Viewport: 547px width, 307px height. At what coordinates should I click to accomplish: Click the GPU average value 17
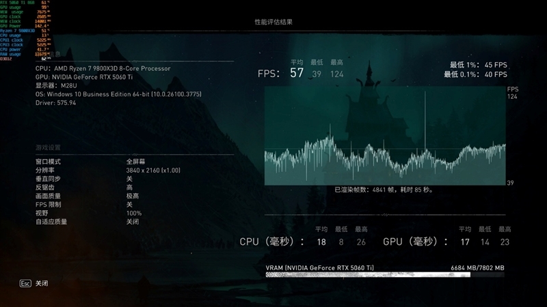(465, 242)
